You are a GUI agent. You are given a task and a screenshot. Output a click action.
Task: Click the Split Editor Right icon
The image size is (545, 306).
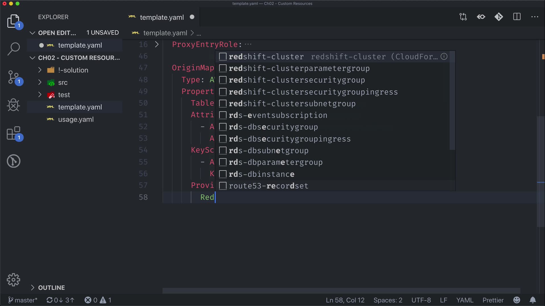[517, 17]
